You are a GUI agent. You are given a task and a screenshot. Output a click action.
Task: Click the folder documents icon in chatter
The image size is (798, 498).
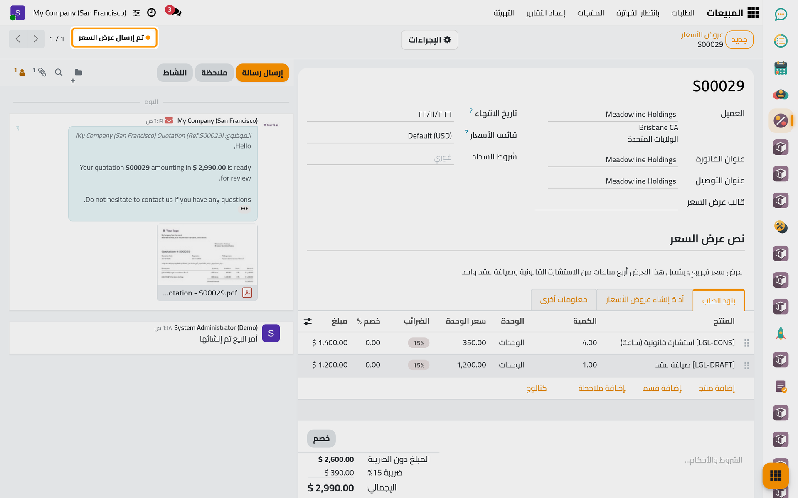(78, 73)
